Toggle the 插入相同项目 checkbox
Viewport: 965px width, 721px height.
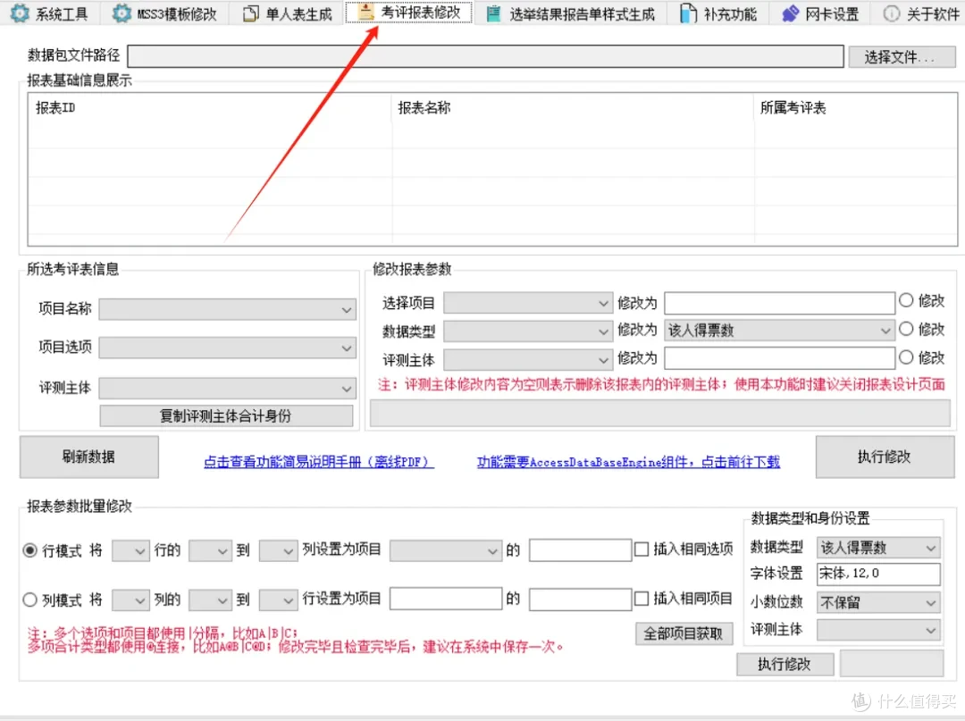pos(642,599)
